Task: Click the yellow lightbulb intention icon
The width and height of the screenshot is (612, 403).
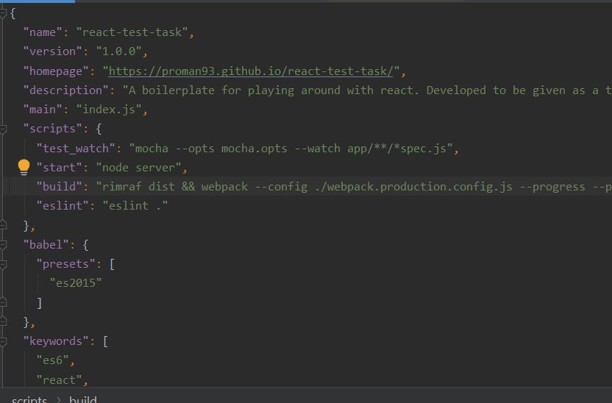Action: point(24,168)
